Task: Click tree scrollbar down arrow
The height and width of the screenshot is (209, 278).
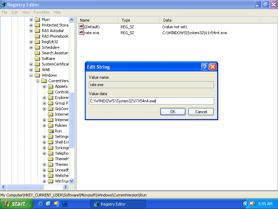Action: pos(72,181)
